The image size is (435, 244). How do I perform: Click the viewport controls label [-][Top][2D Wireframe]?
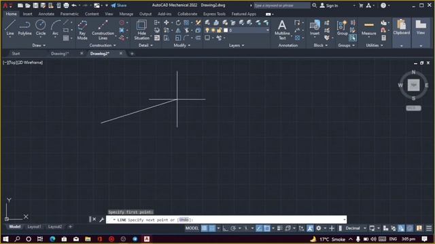(x=22, y=63)
